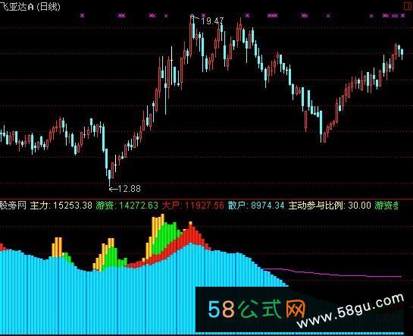Select the 12.88 low price arrow label

[x=125, y=189]
